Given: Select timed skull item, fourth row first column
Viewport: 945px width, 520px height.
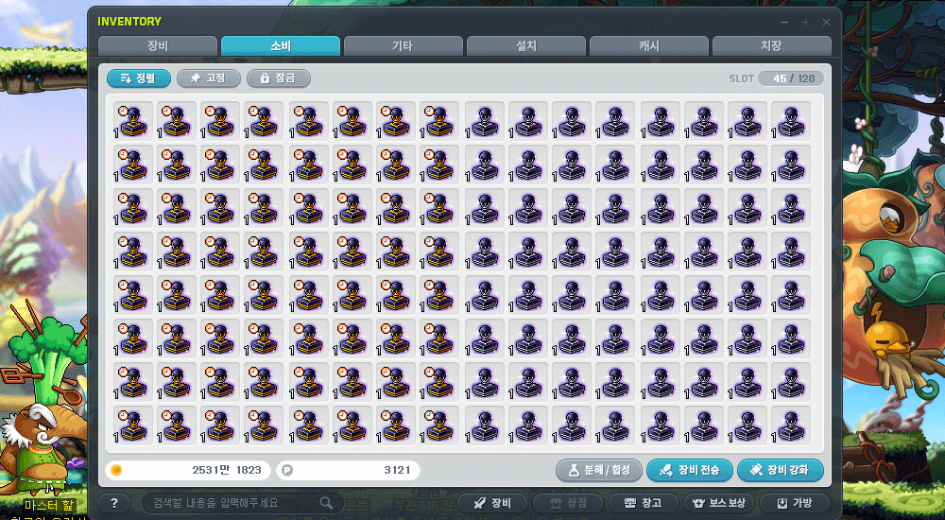Looking at the screenshot, I should (x=133, y=251).
